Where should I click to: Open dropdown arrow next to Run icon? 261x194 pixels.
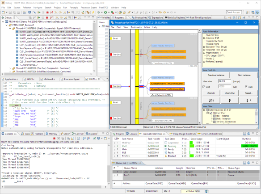tap(109, 13)
